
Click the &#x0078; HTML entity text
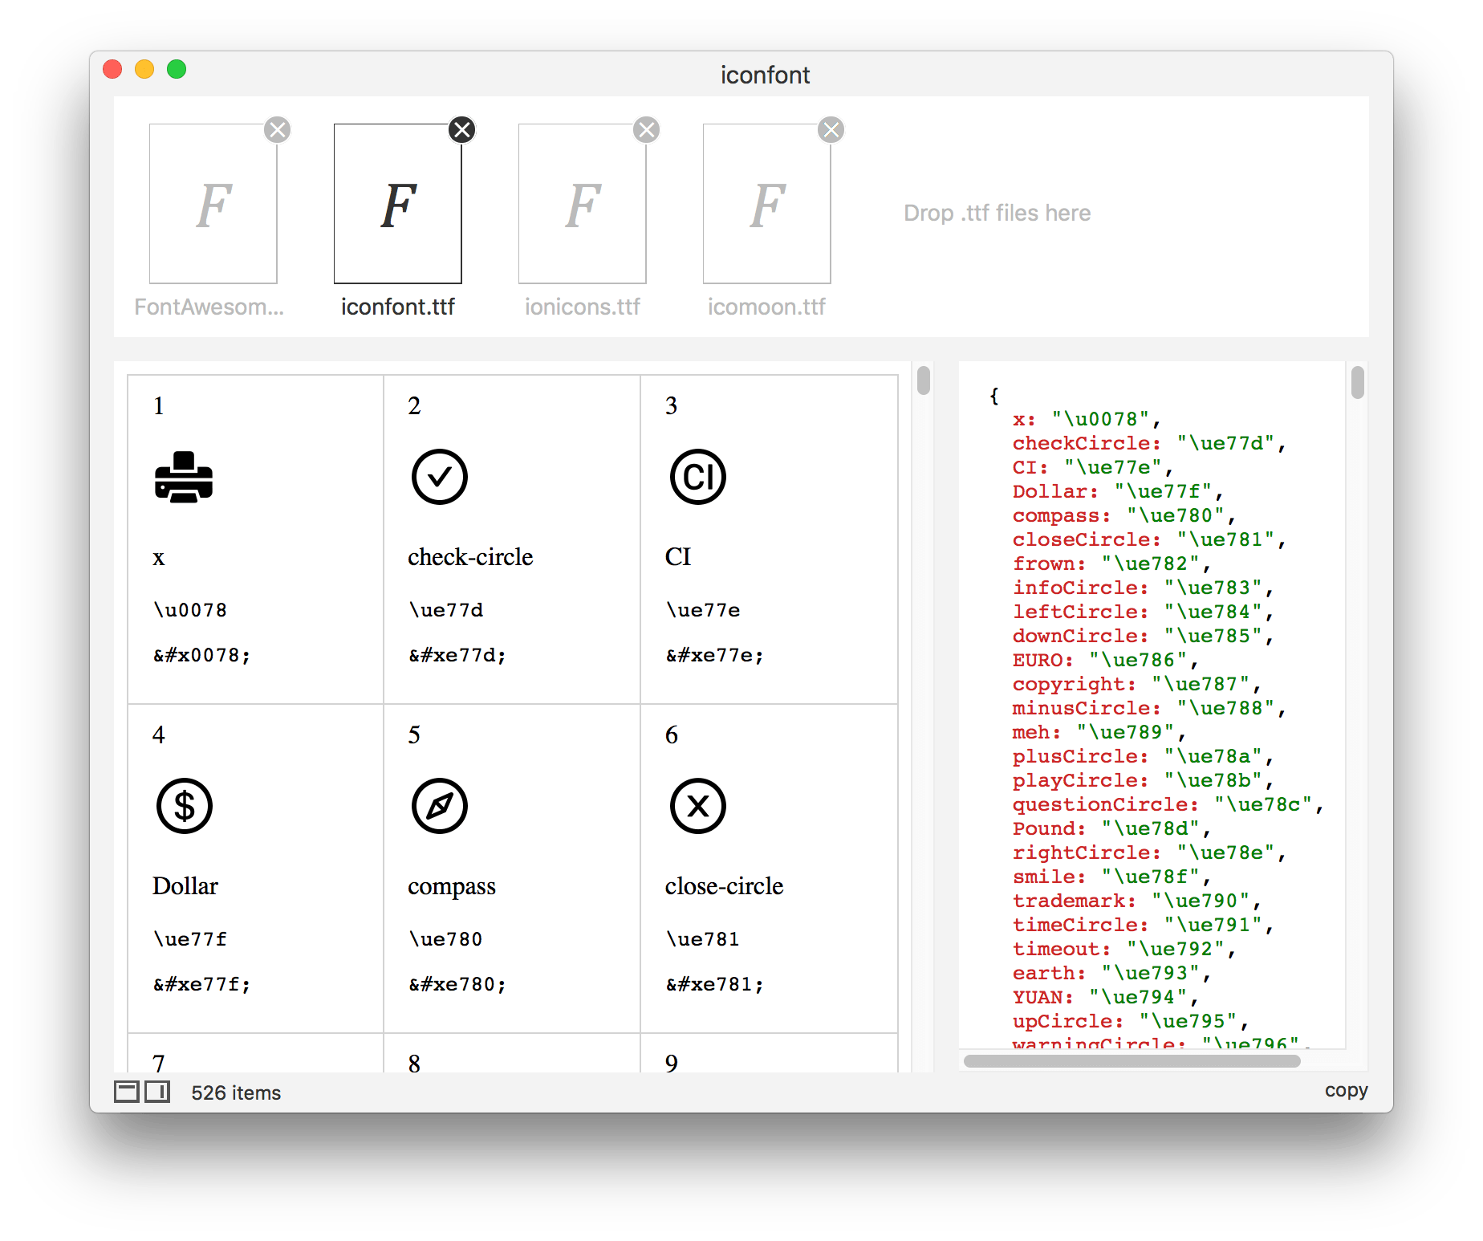(201, 655)
